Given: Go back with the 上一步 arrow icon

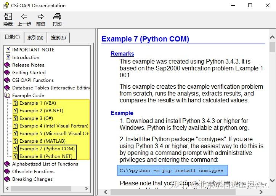Looking at the screenshot, I should [24, 16].
